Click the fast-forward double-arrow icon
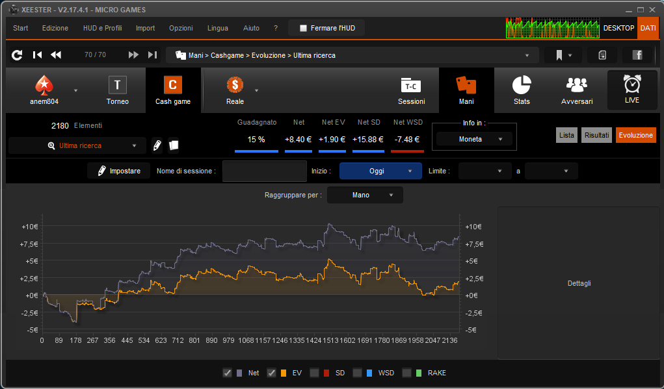Screen dimensions: 664x389 (x=133, y=55)
